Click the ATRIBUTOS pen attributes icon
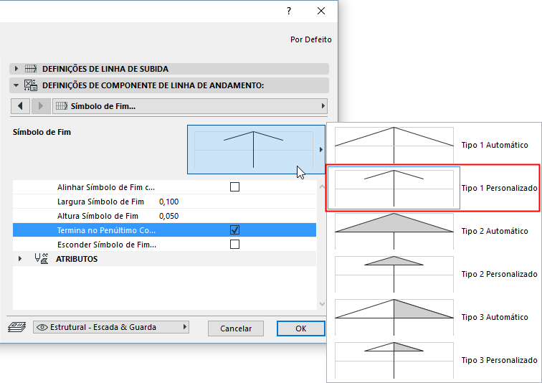The width and height of the screenshot is (542, 383). (42, 258)
